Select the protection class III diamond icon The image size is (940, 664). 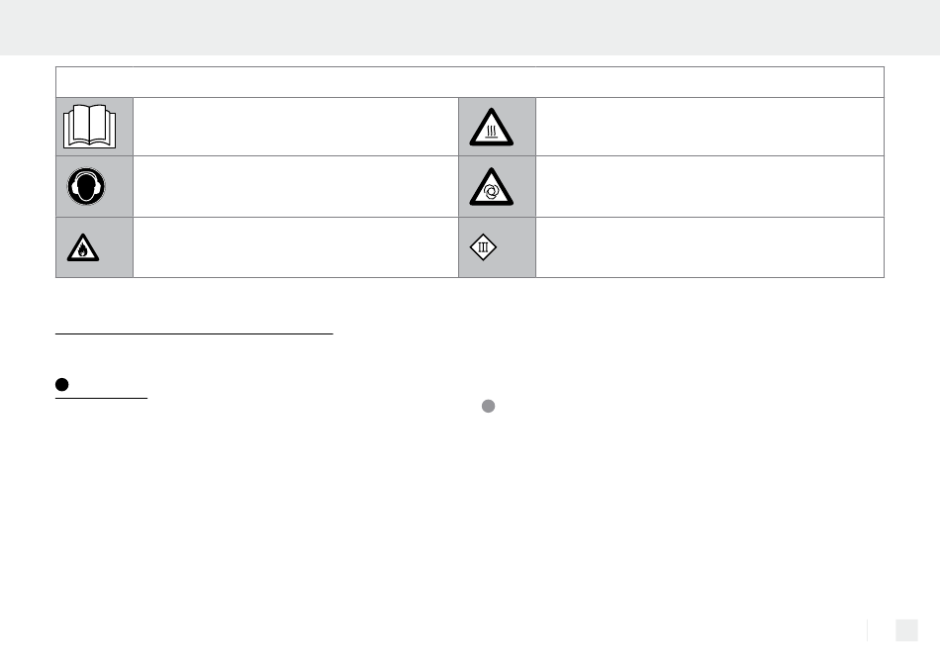click(x=483, y=247)
